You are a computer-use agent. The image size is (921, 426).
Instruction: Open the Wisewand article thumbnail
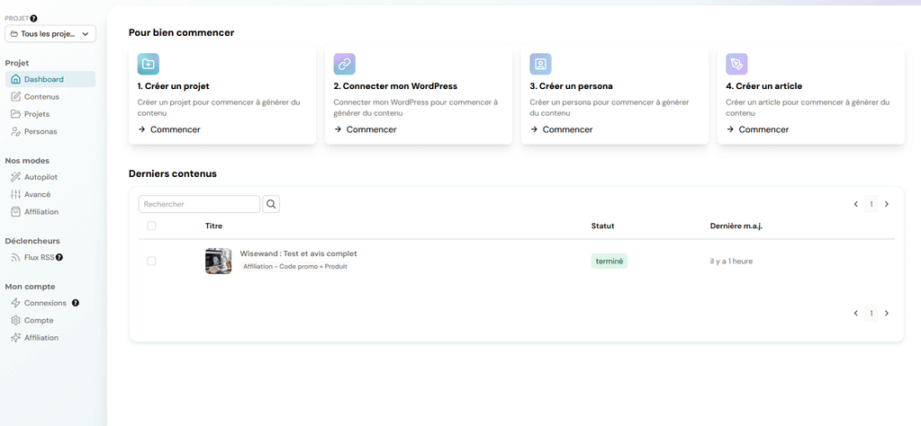(218, 261)
